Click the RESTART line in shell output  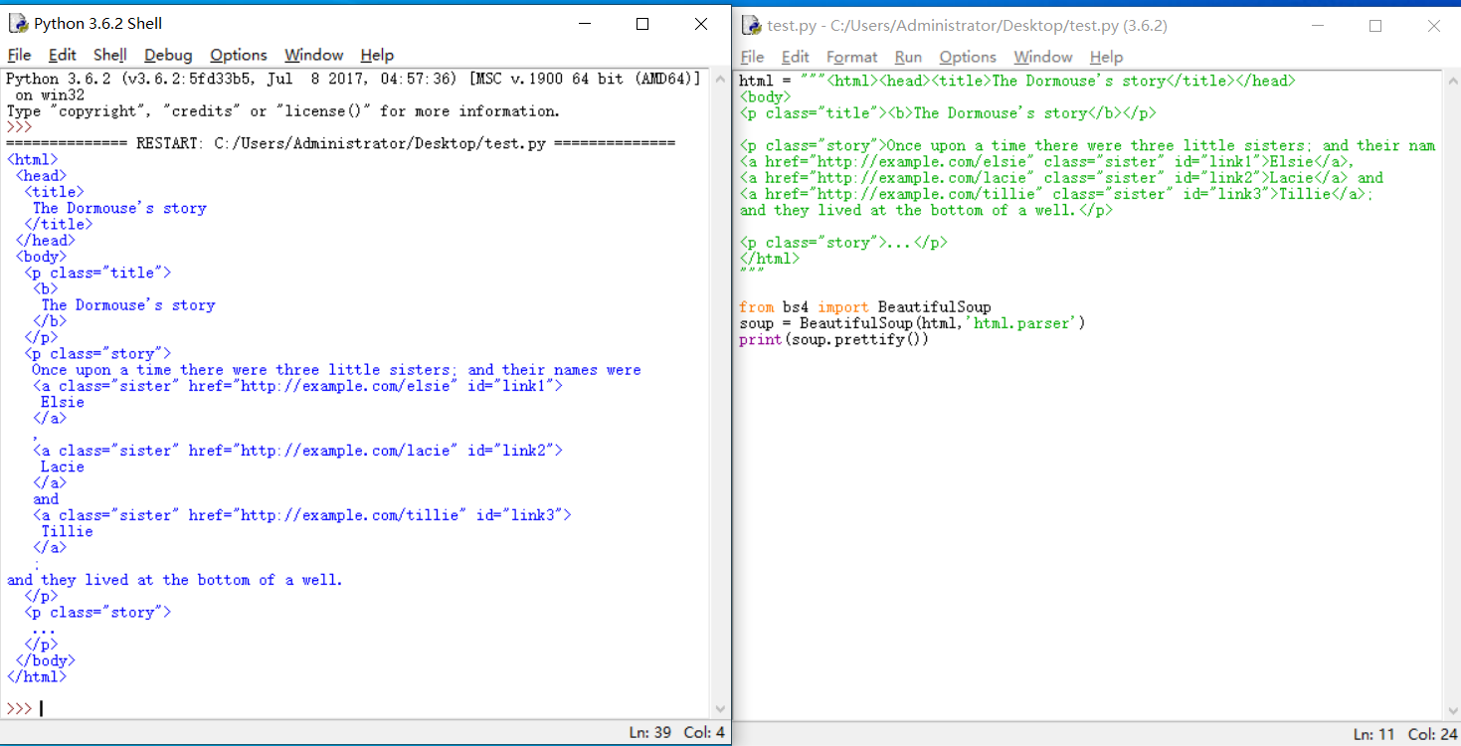click(340, 143)
